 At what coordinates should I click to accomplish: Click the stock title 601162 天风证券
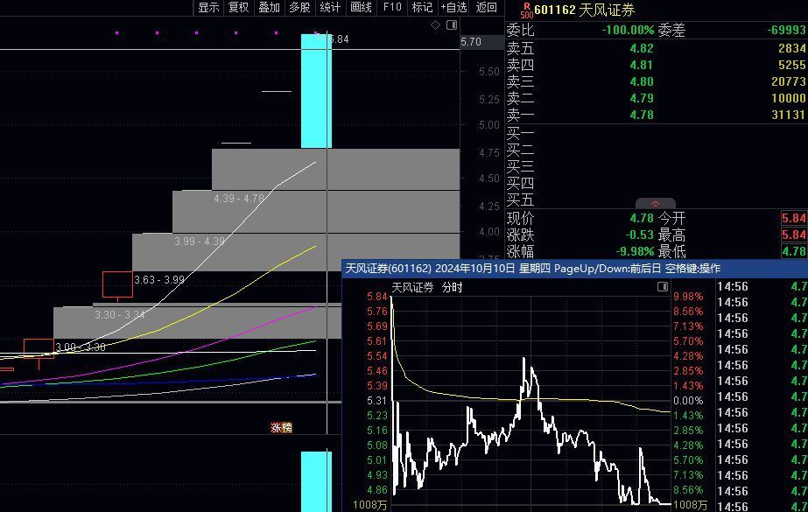pyautogui.click(x=585, y=10)
